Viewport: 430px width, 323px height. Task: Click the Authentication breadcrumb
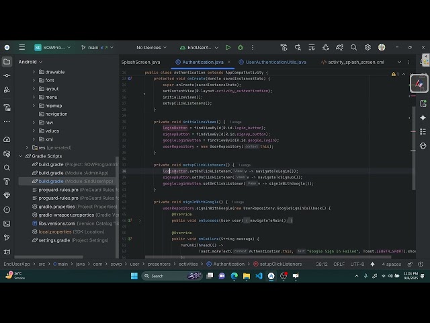coord(226,264)
